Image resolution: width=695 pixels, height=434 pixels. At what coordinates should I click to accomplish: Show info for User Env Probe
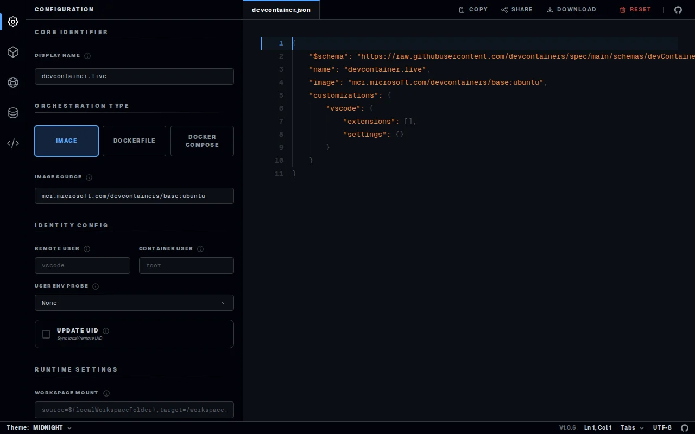(x=96, y=286)
